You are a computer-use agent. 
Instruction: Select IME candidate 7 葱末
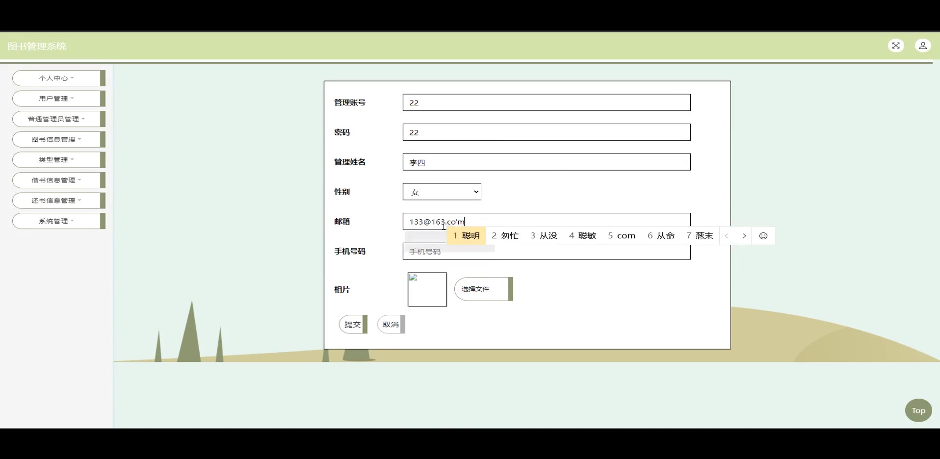click(700, 236)
